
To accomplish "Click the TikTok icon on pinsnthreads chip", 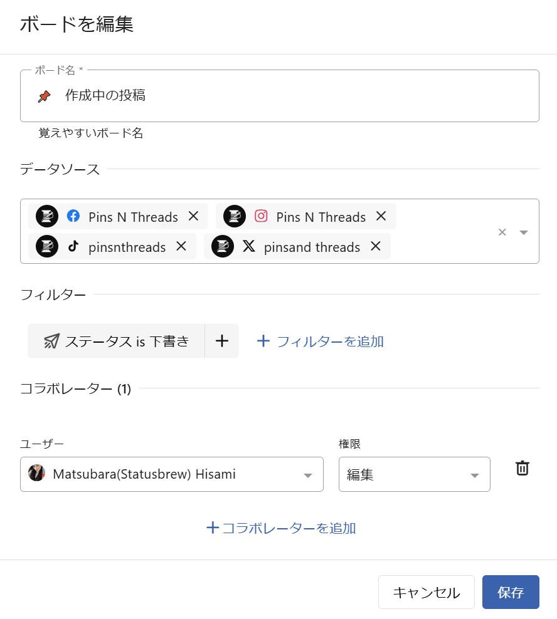I will coord(73,246).
